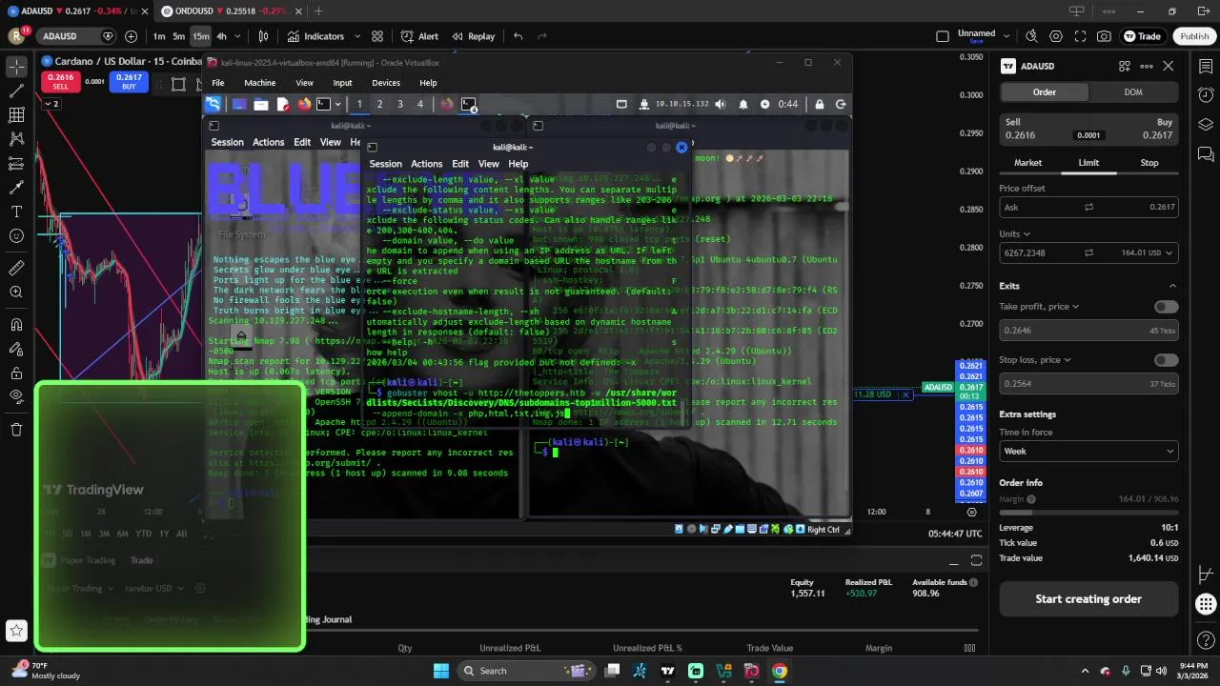Open the front terminal Actions menu
Screen dimensions: 1220x686
pos(426,164)
